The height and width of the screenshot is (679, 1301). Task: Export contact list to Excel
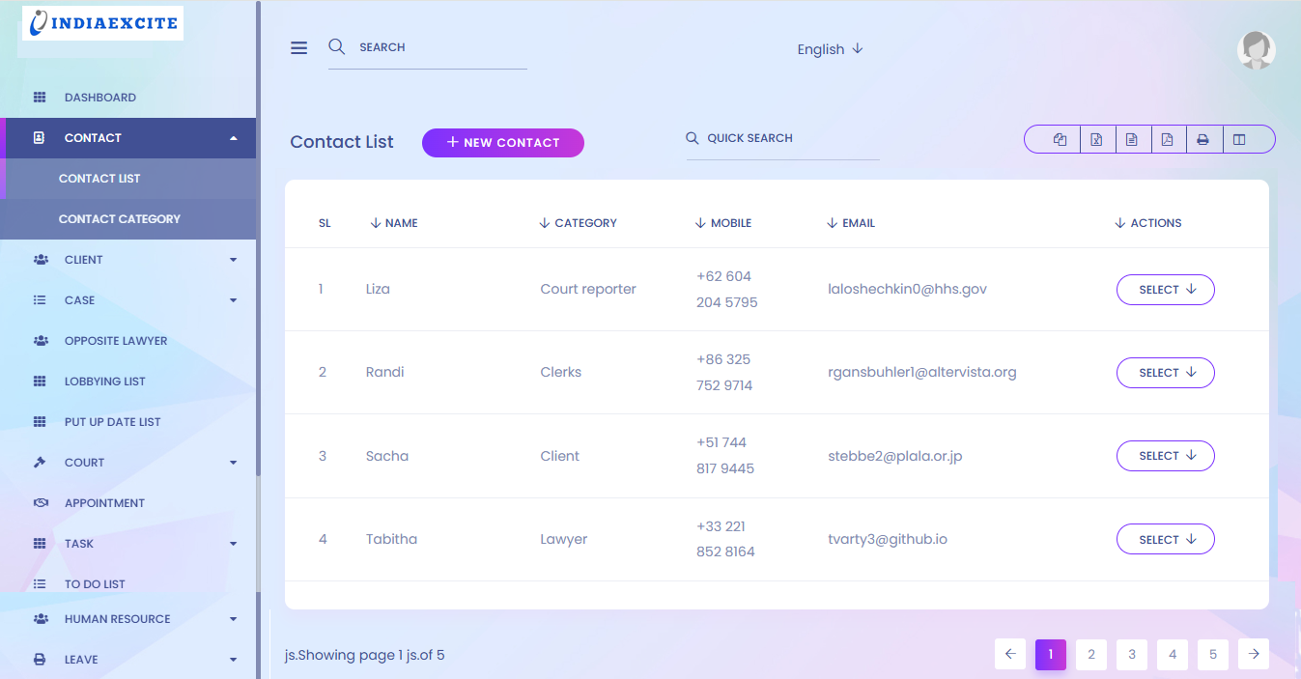(1096, 140)
